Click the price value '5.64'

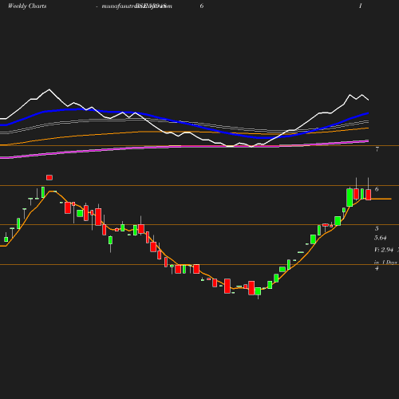(381, 238)
